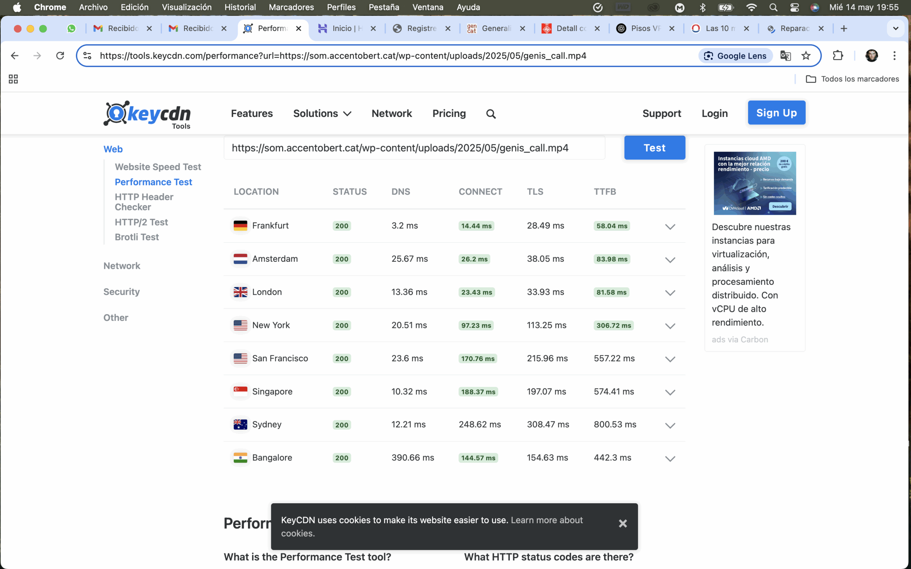
Task: Expand the Frankfurt result row
Action: coord(670,227)
